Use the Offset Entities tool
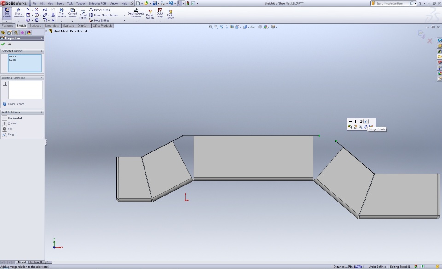The image size is (442, 269). coord(83,15)
